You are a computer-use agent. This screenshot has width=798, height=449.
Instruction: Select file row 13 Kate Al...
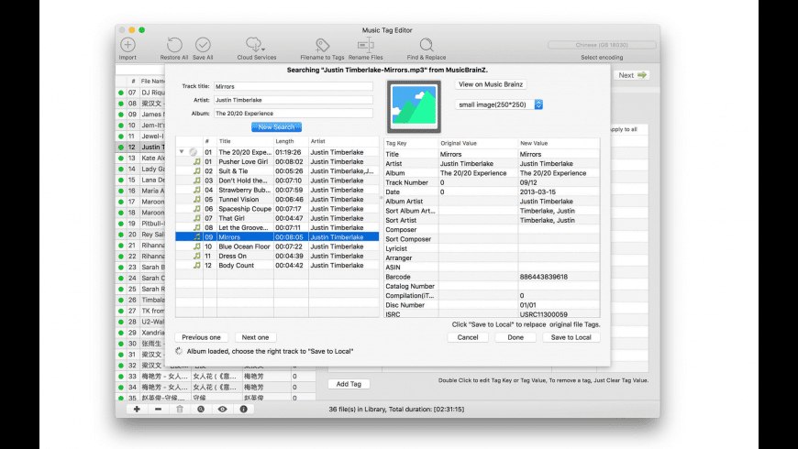tap(140, 158)
